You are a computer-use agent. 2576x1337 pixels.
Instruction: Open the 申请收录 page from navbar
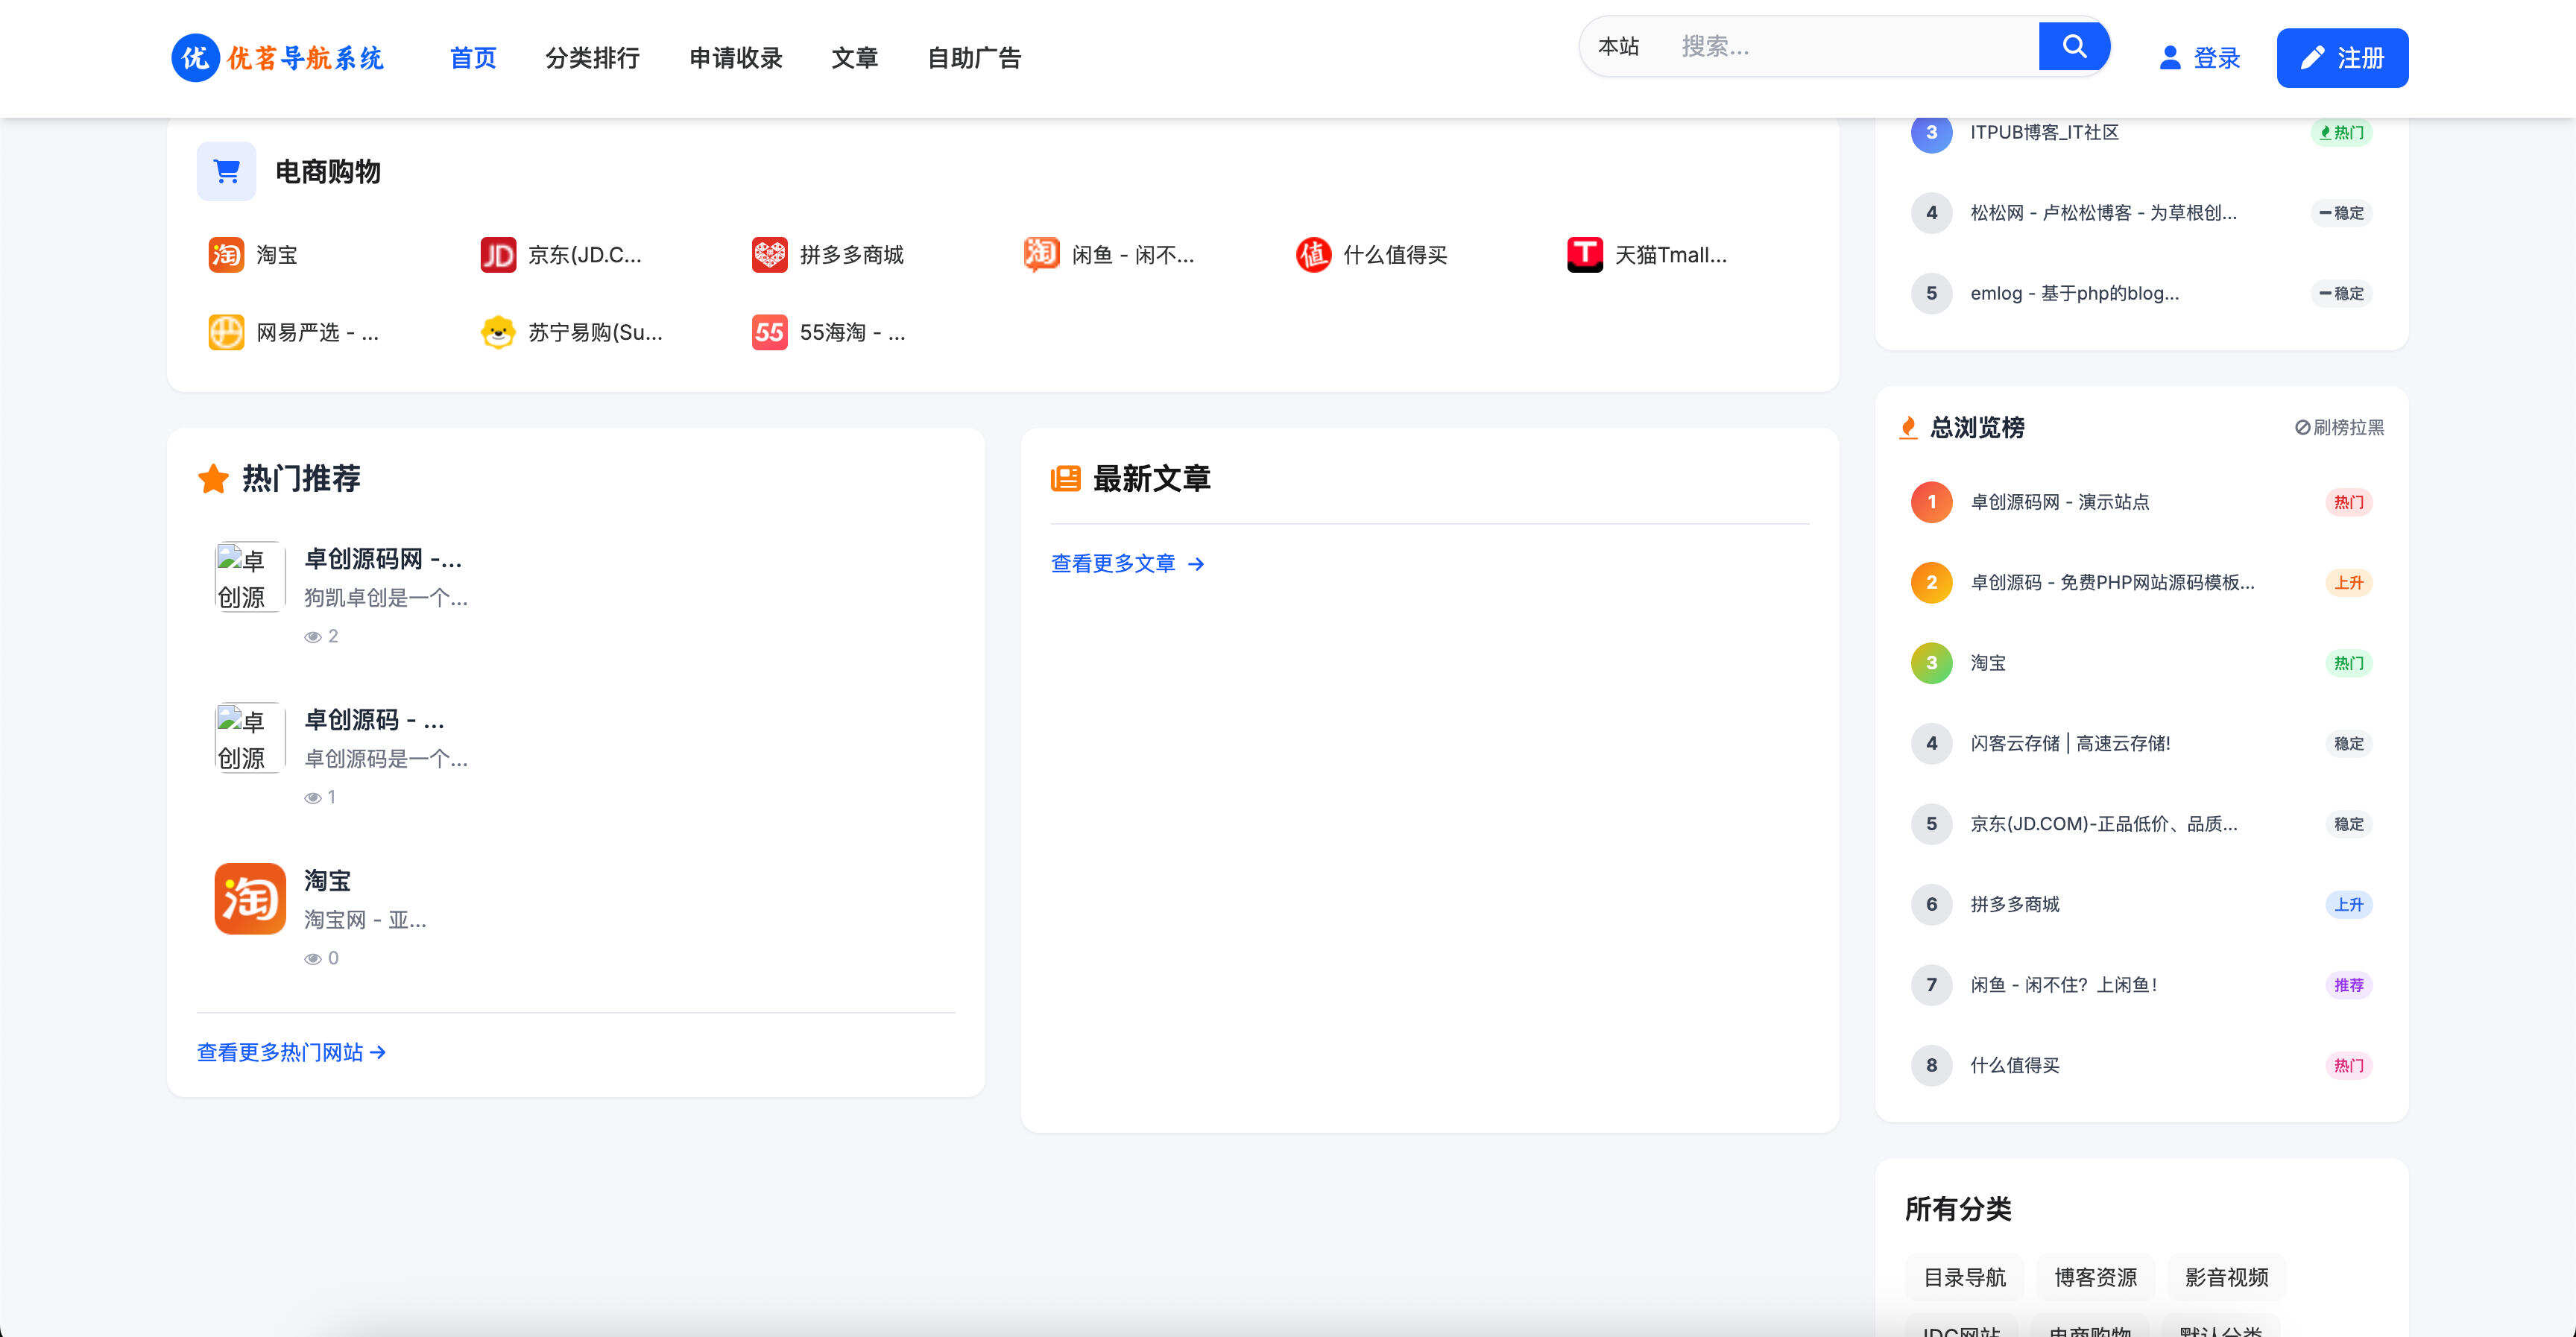[x=735, y=58]
